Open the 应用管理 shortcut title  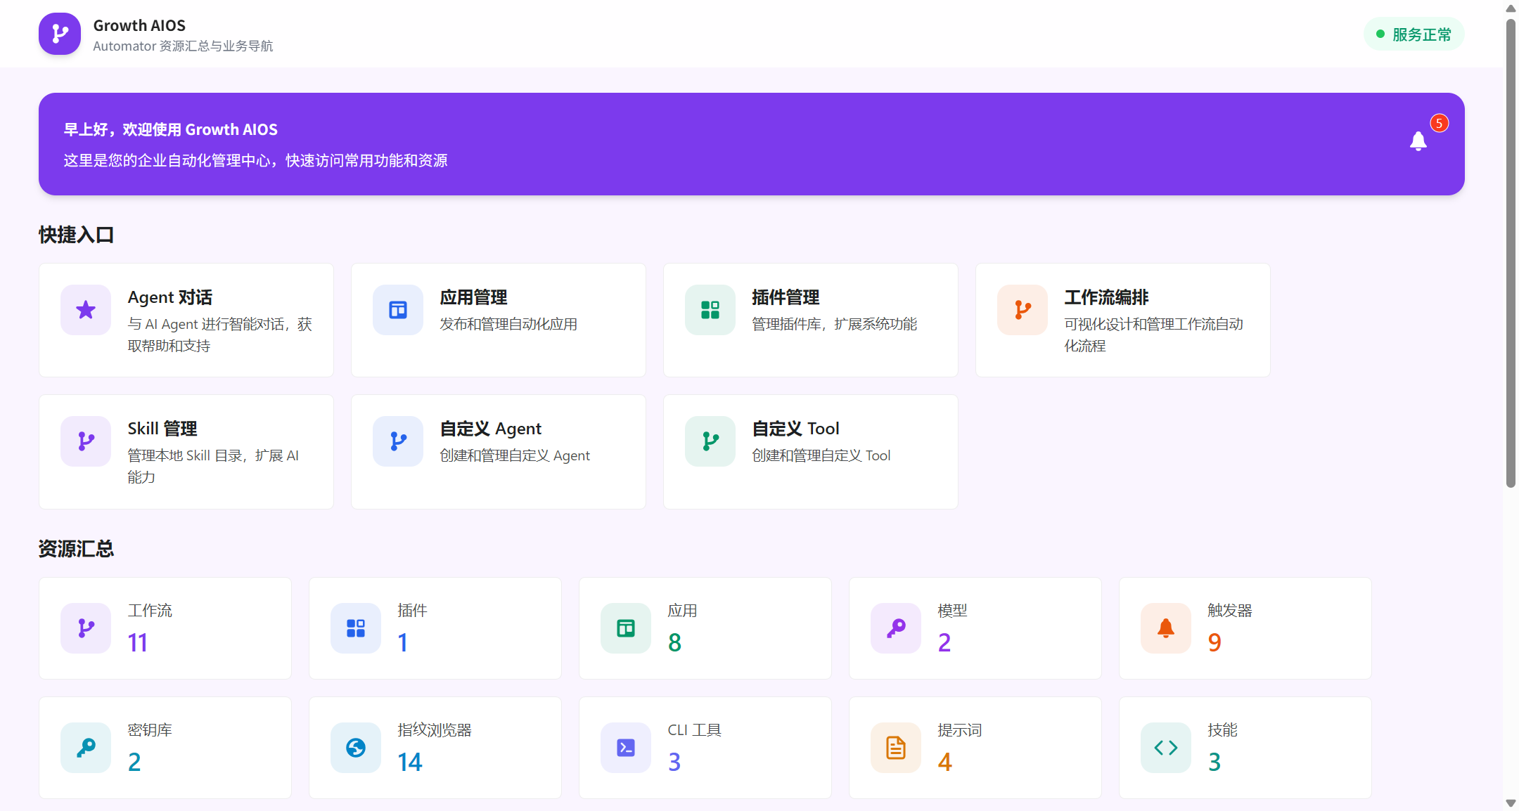click(473, 297)
